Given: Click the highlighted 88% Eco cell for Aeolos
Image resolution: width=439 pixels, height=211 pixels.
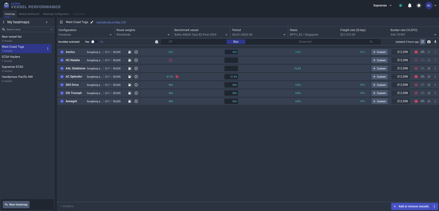Looking at the screenshot, I should [x=231, y=52].
